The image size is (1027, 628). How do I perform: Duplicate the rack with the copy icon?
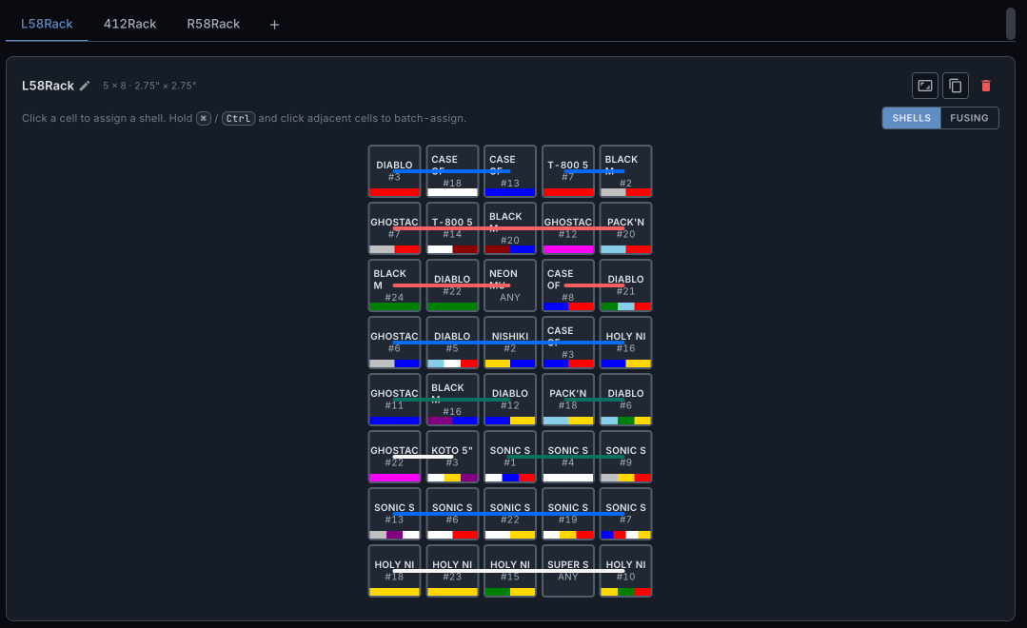[x=955, y=86]
